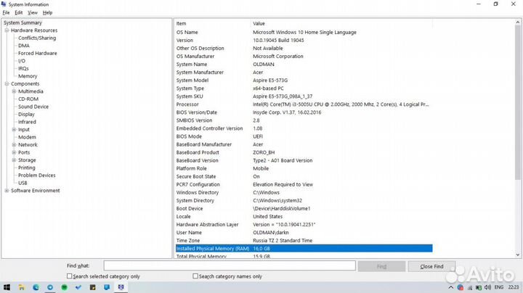523x293 pixels.
Task: Expand the Ports node
Action: click(x=14, y=152)
